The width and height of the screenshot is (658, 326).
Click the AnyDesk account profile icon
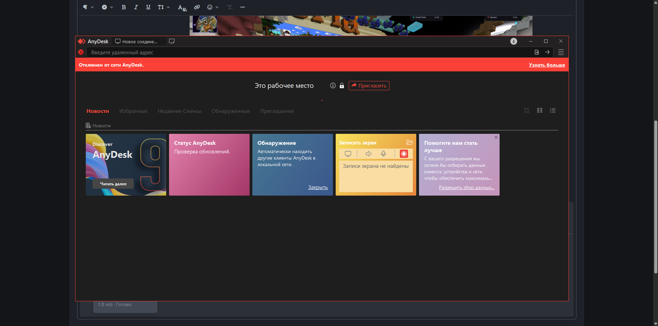pyautogui.click(x=514, y=41)
